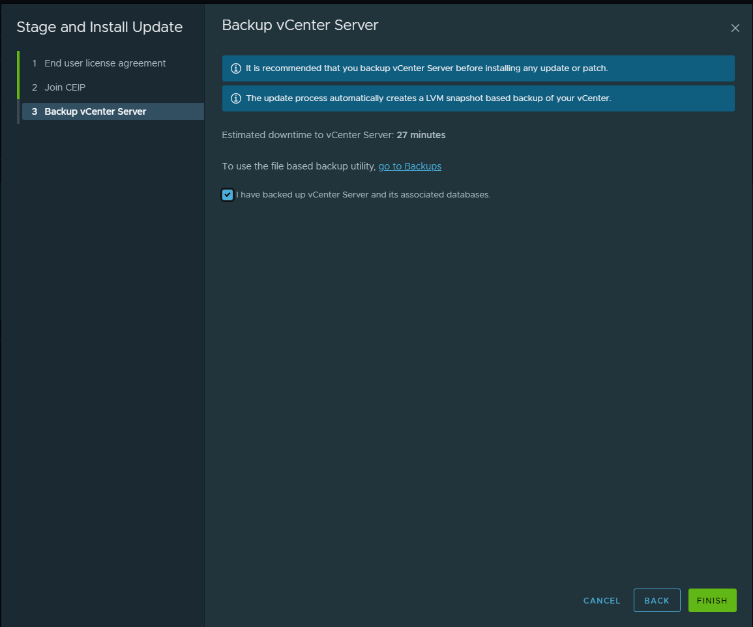Go to End user license agreement step
The height and width of the screenshot is (627, 753).
[x=105, y=63]
